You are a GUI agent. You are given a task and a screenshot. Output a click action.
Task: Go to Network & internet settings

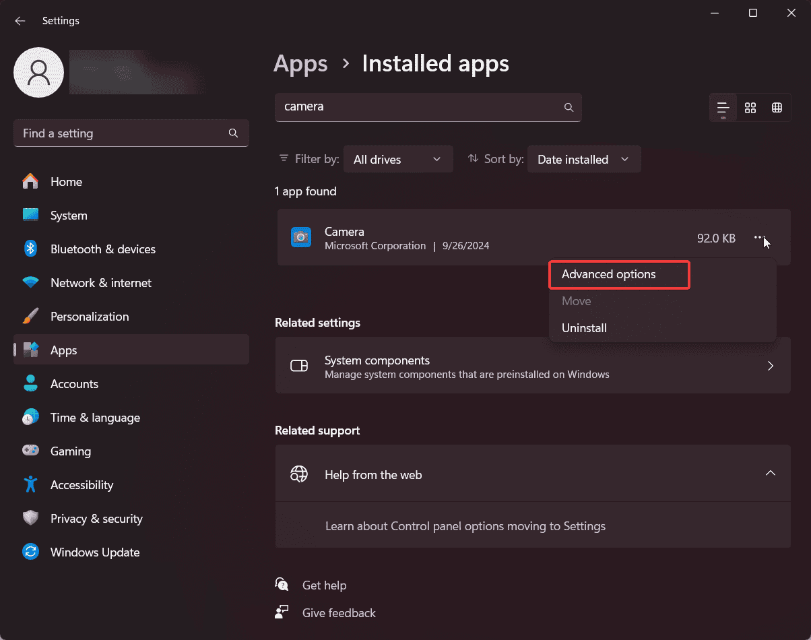[100, 283]
